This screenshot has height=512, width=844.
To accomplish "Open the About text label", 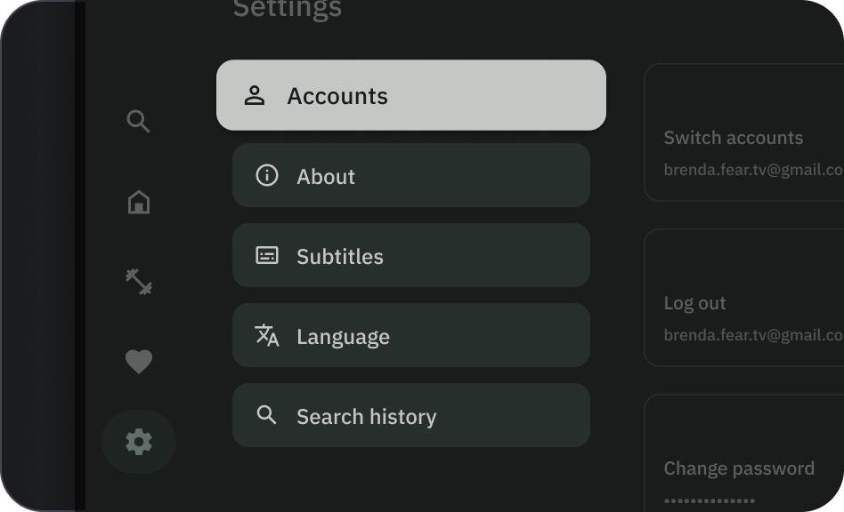I will [x=326, y=177].
